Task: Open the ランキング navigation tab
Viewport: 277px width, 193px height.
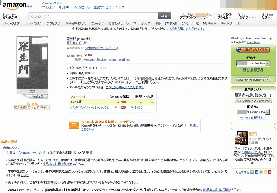Action: [x=97, y=23]
